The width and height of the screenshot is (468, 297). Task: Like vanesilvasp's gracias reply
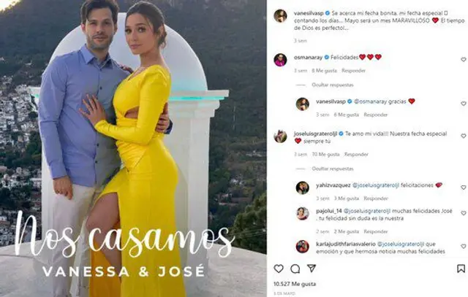tap(463, 104)
